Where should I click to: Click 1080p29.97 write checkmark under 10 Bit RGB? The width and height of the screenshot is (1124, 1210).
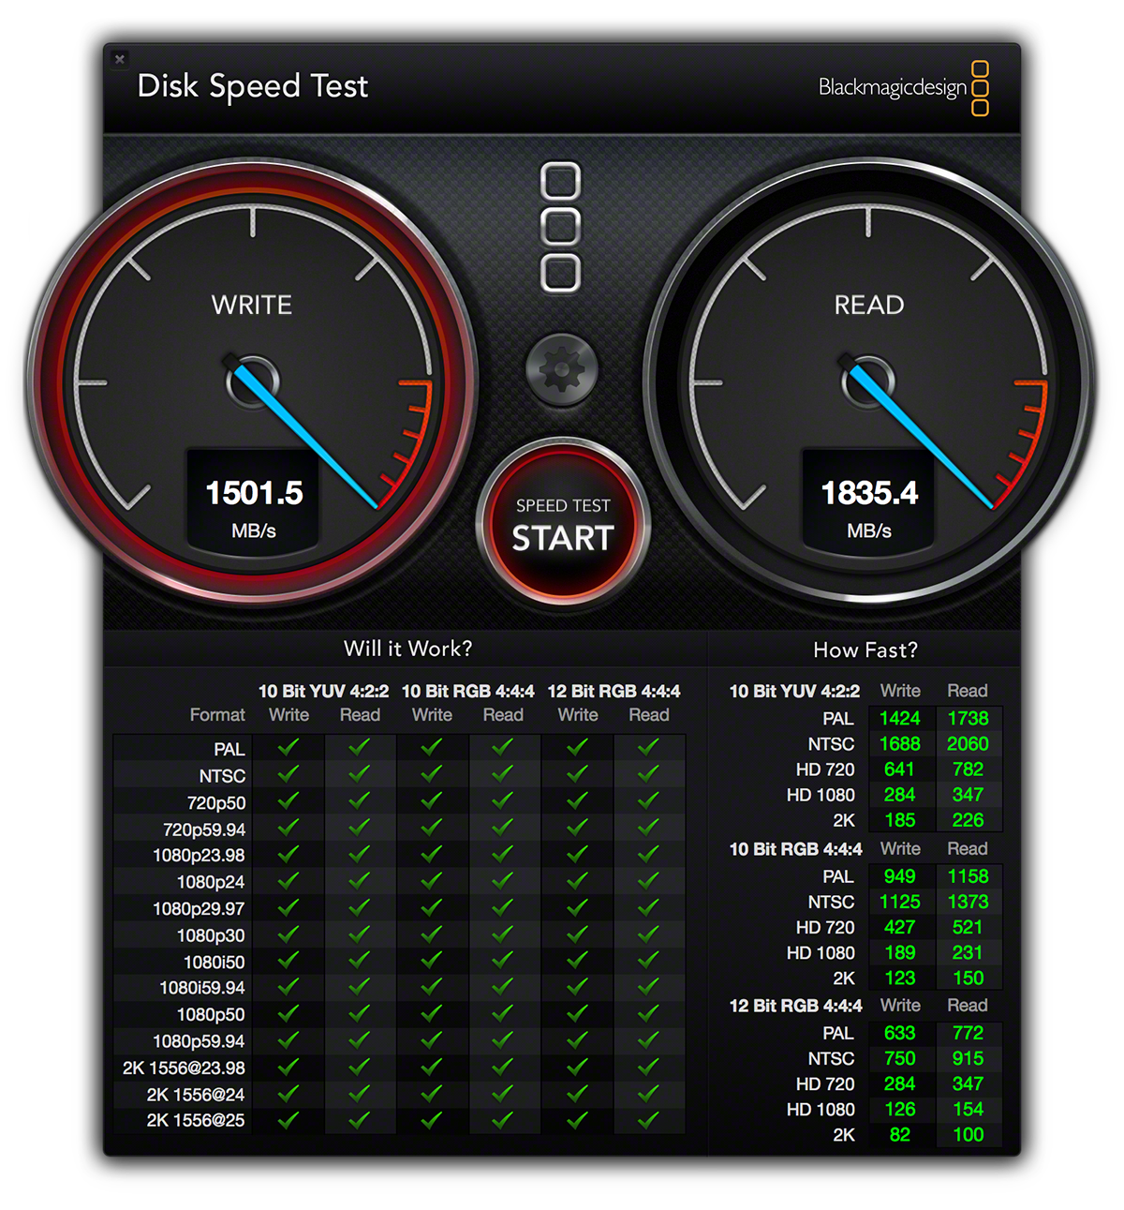click(432, 906)
